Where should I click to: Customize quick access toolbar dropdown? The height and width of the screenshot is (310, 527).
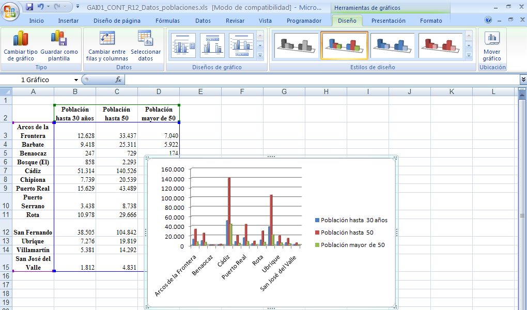click(x=78, y=7)
